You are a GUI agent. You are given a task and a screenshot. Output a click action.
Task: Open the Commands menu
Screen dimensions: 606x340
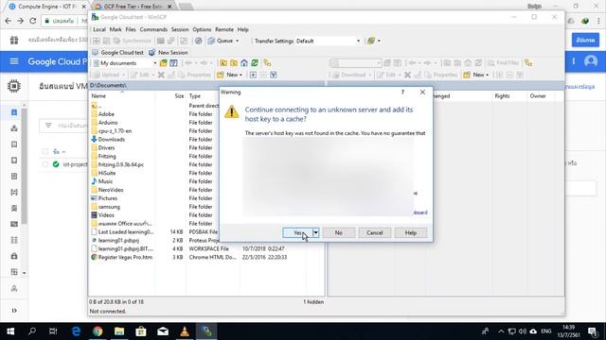click(x=153, y=29)
